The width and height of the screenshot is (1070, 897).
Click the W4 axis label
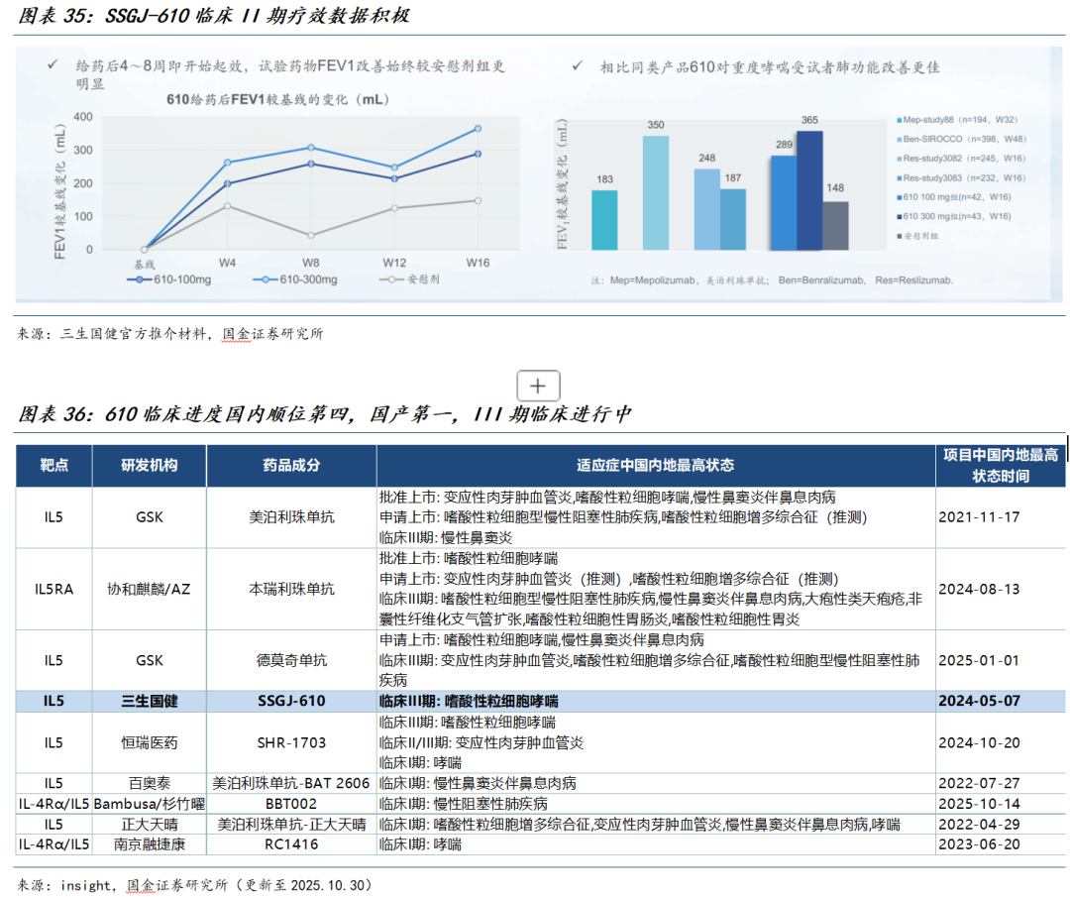[227, 263]
